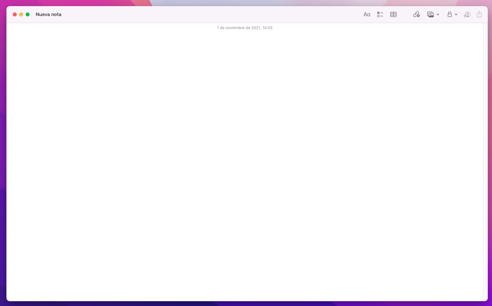Insert a table into the note
The height and width of the screenshot is (306, 492).
pyautogui.click(x=393, y=14)
